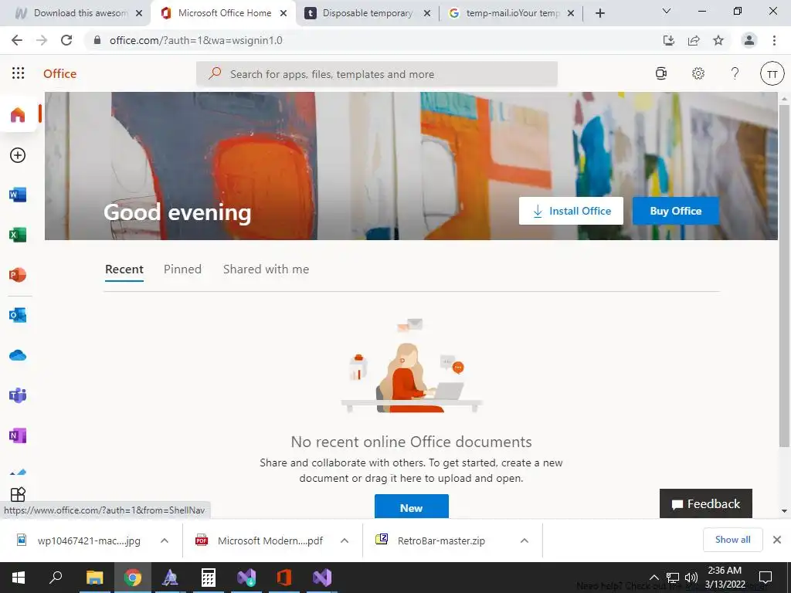
Task: Switch to the Recent tab
Action: tap(124, 269)
